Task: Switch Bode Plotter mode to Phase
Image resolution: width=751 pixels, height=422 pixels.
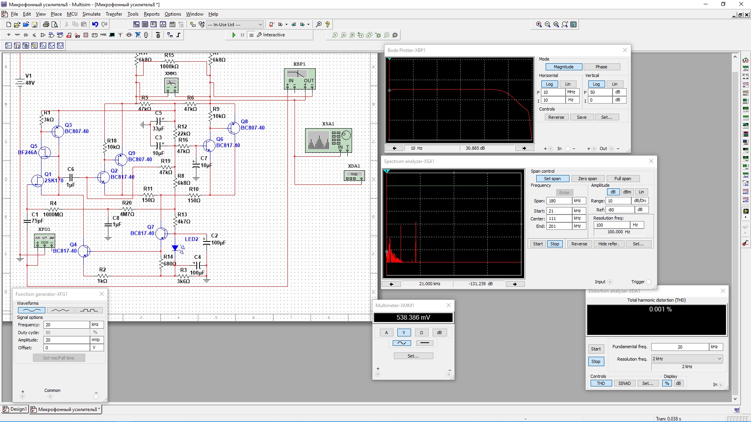Action: pos(601,67)
